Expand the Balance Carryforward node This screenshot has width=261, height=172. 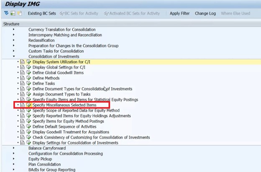click(14, 148)
